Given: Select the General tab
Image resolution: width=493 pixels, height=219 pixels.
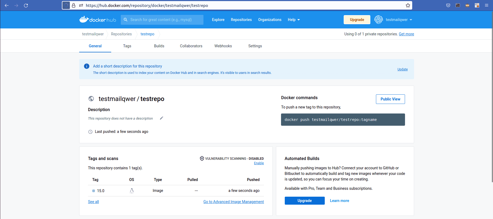Looking at the screenshot, I should click(x=95, y=46).
